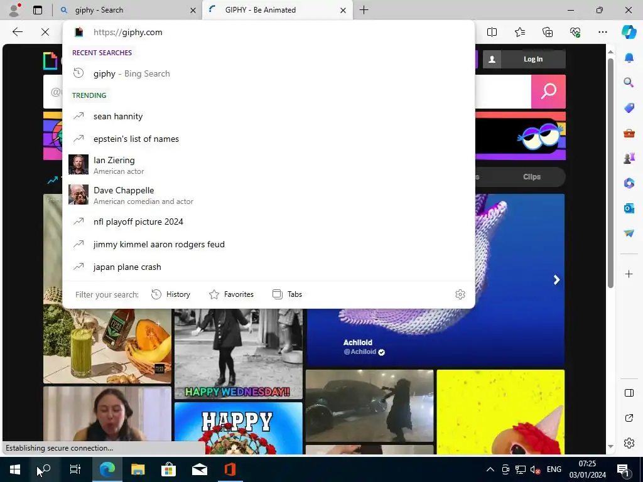This screenshot has height=482, width=643.
Task: Stop loading the page
Action: coord(45,32)
